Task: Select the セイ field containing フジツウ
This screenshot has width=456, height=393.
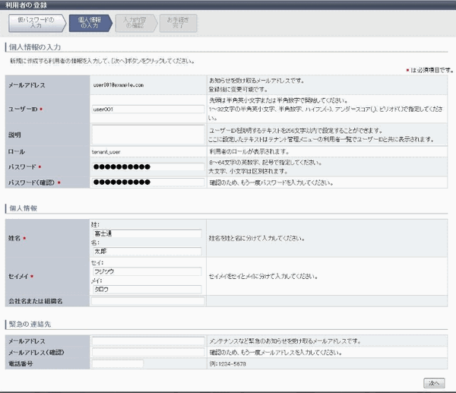Action: [146, 271]
